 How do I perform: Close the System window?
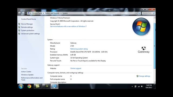(152, 9)
